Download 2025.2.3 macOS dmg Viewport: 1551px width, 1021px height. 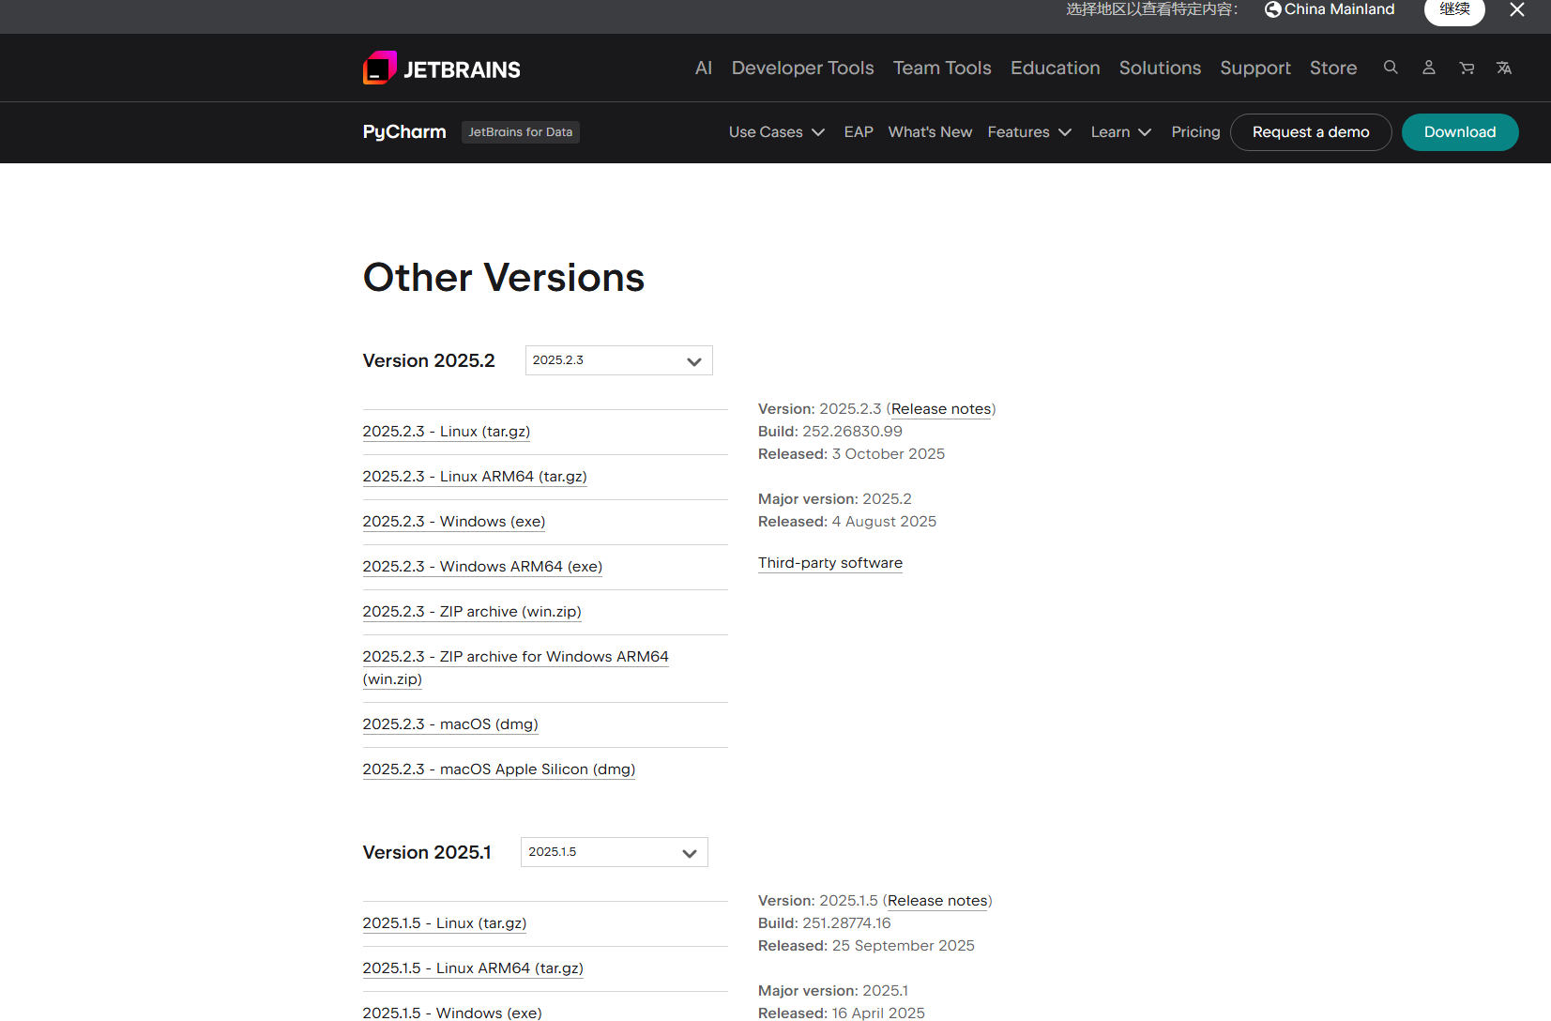(x=450, y=724)
